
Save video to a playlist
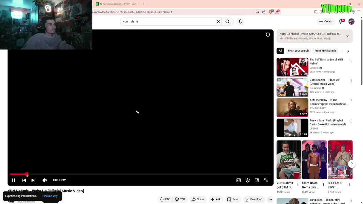click(233, 199)
